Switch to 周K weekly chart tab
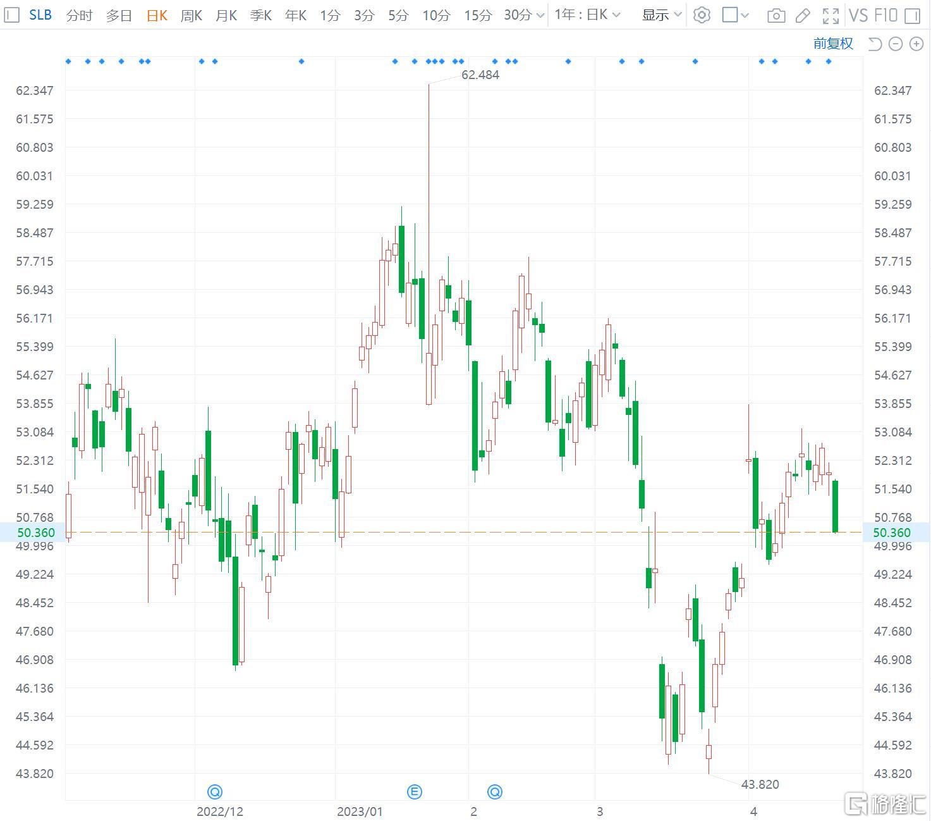This screenshot has width=931, height=821. (191, 15)
